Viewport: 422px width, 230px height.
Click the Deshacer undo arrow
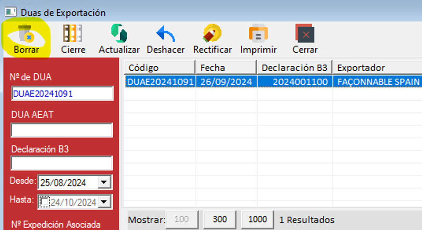click(x=165, y=34)
